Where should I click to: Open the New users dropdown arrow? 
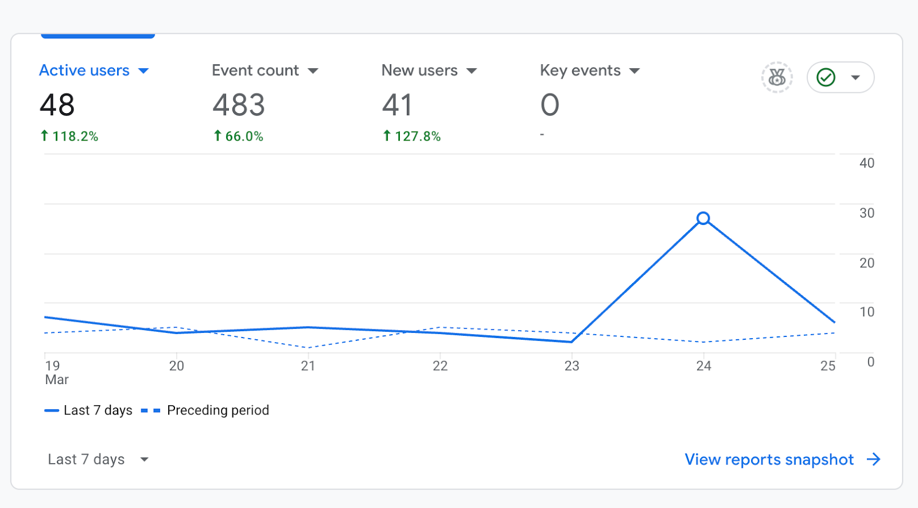pyautogui.click(x=472, y=71)
